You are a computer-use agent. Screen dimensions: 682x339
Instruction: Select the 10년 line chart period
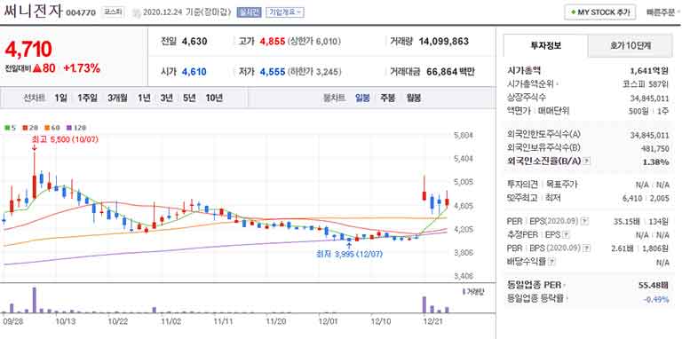click(214, 98)
